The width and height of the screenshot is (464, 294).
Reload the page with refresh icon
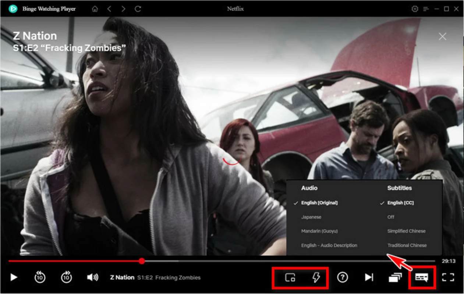[x=138, y=9]
